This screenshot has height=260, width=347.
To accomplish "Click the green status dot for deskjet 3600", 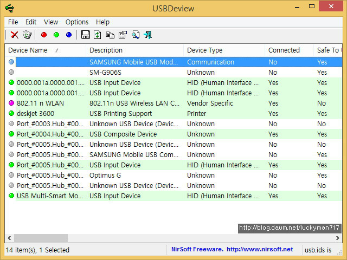I will [x=11, y=113].
